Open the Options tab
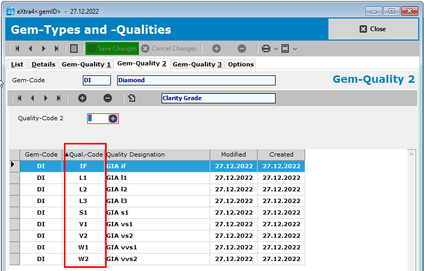The height and width of the screenshot is (271, 424). (x=241, y=64)
